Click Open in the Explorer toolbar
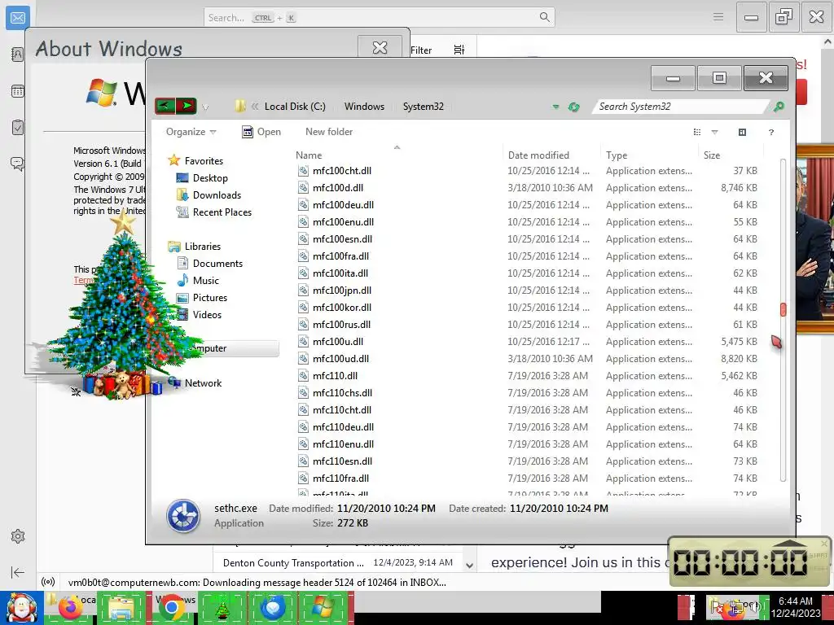This screenshot has height=625, width=834. tap(261, 132)
